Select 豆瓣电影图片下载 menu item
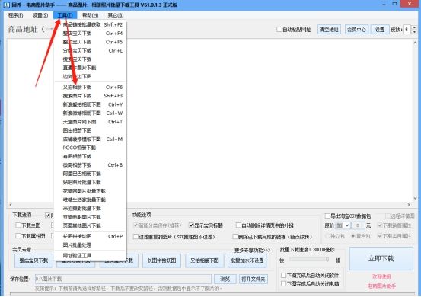 (90, 217)
